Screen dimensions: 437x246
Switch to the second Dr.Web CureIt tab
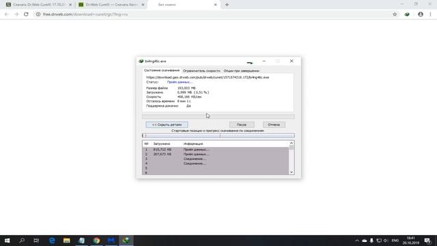pos(111,5)
